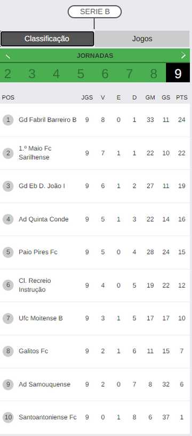
Task: Advance jornadas with right arrow
Action: point(183,56)
